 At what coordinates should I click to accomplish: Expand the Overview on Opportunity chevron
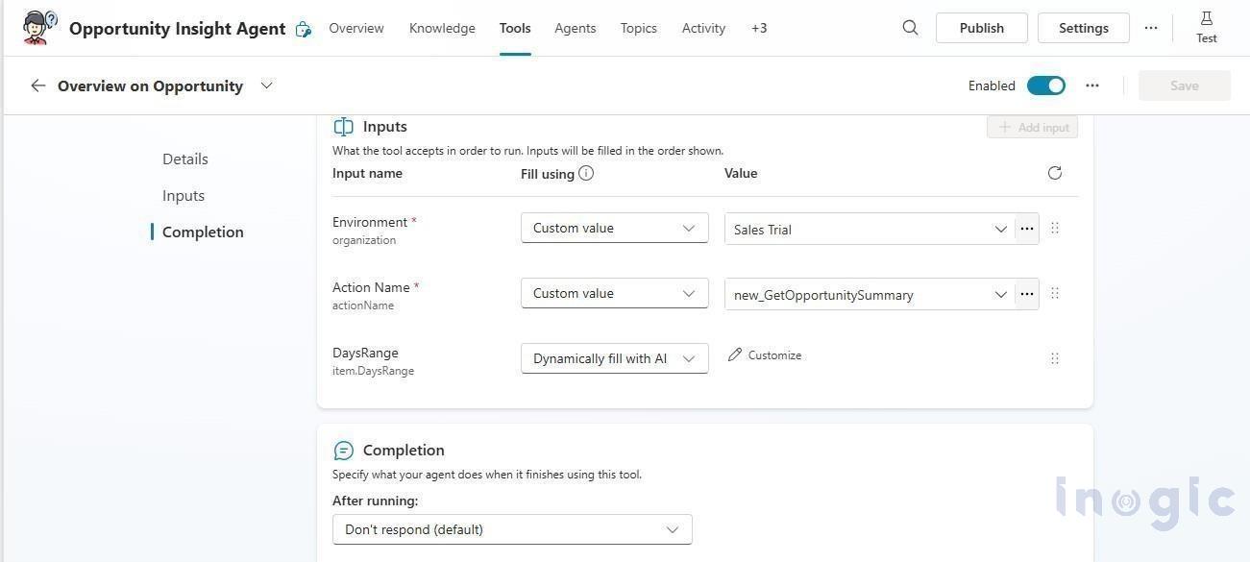(266, 86)
